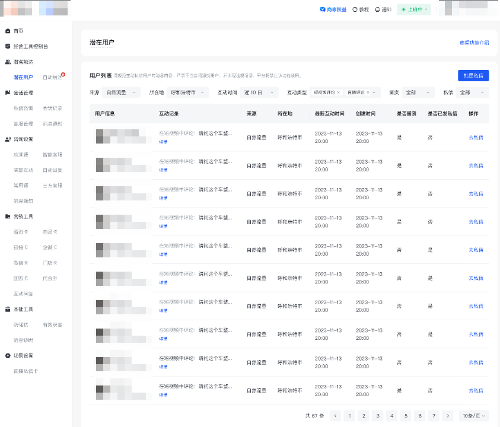500x427 pixels.
Task: Open 教程 tutorial icon in header
Action: [x=355, y=9]
